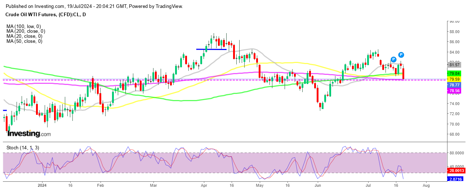The image size is (468, 190).
Task: Select the yellow 79.59 price tag
Action: pos(455,79)
